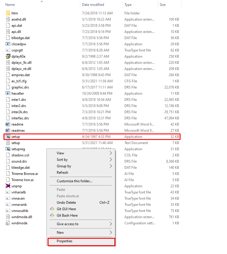The height and width of the screenshot is (254, 227).
Task: Select the file named inter2k.drs
Action: 20,112
